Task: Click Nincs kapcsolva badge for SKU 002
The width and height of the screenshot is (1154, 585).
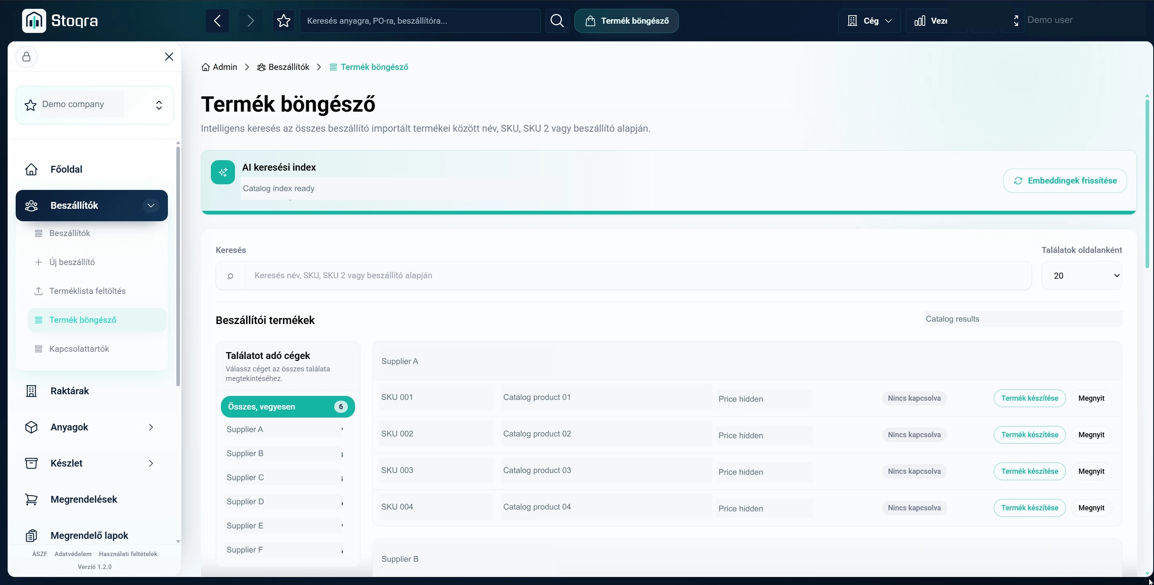Action: (914, 435)
